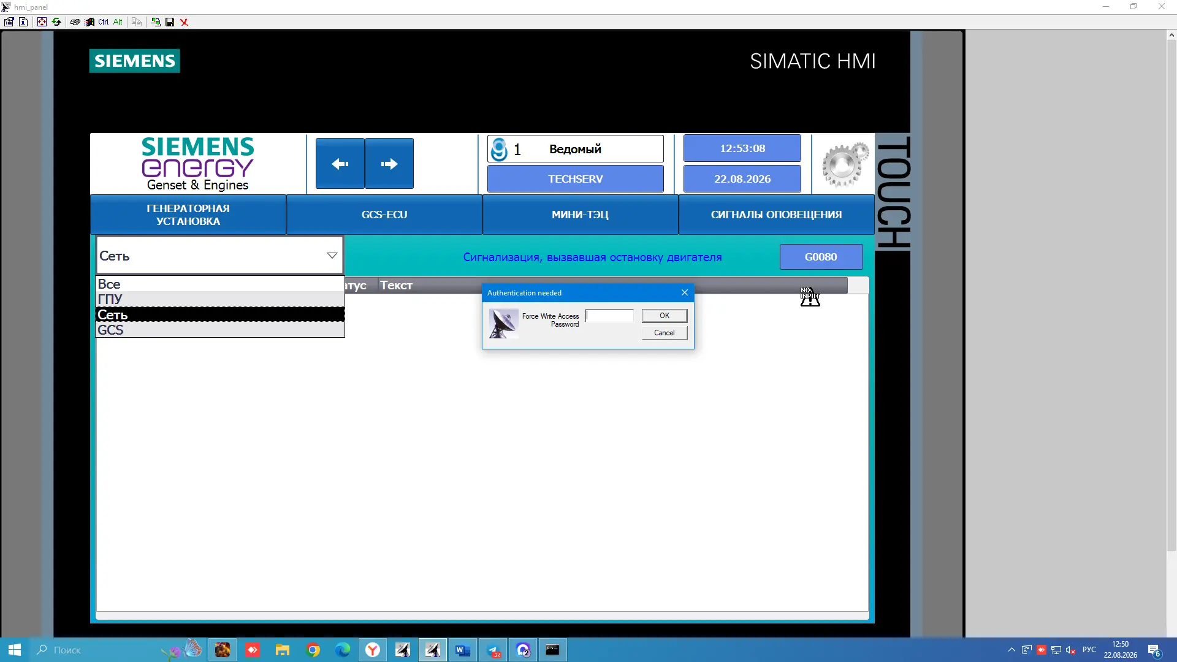Open File Explorer from the taskbar
This screenshot has width=1177, height=662.
[x=282, y=650]
